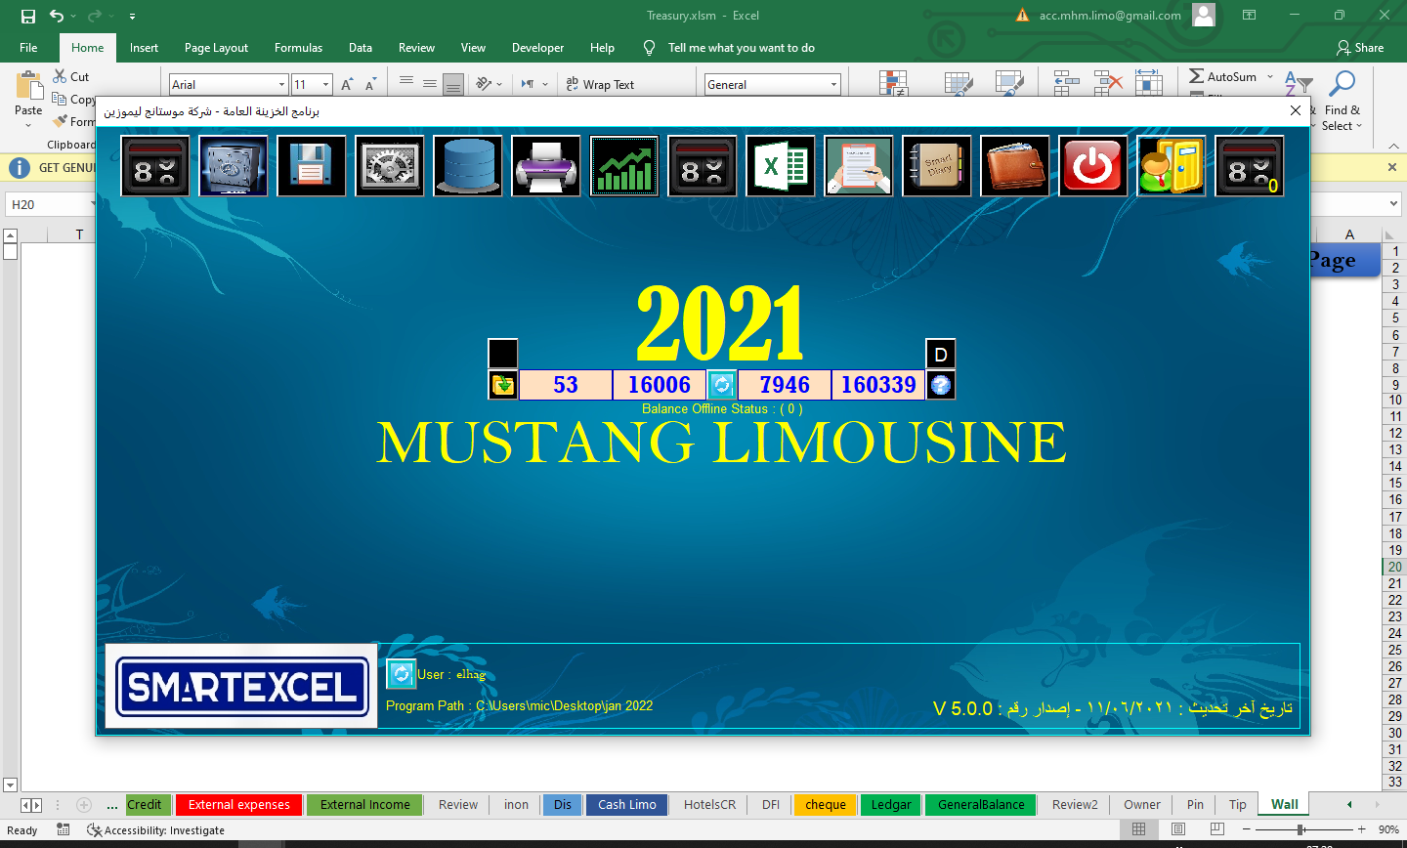Click the purple printer icon
The width and height of the screenshot is (1407, 848).
coord(546,166)
